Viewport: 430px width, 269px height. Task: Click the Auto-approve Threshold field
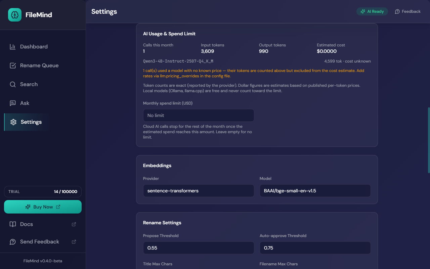[315, 248]
